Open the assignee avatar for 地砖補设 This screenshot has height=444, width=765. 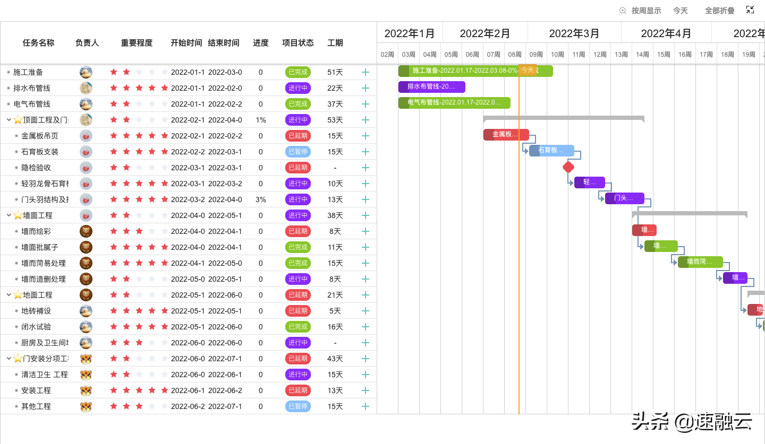(x=86, y=311)
